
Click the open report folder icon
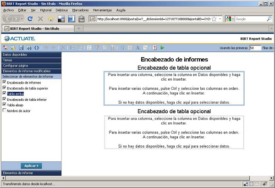point(13,48)
